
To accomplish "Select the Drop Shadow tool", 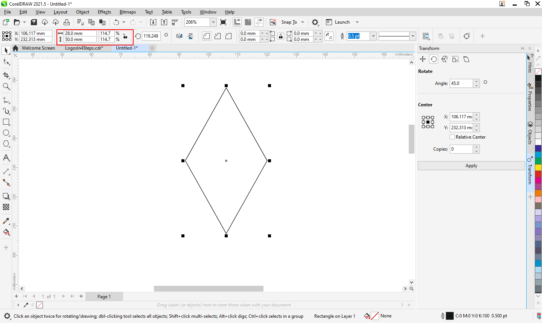I will pyautogui.click(x=6, y=196).
